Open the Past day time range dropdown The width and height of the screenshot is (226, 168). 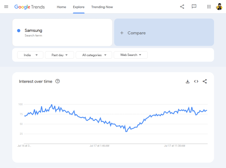tap(60, 55)
